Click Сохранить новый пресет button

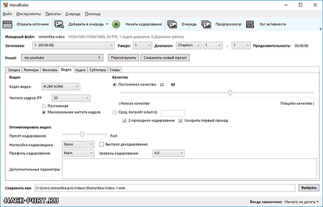(x=165, y=58)
